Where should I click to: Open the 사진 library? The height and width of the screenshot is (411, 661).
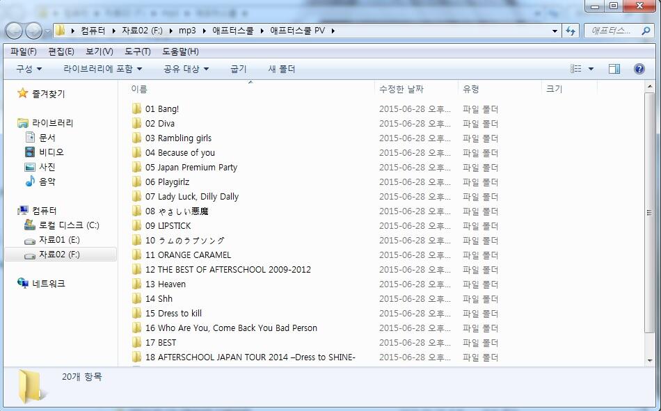pos(47,167)
